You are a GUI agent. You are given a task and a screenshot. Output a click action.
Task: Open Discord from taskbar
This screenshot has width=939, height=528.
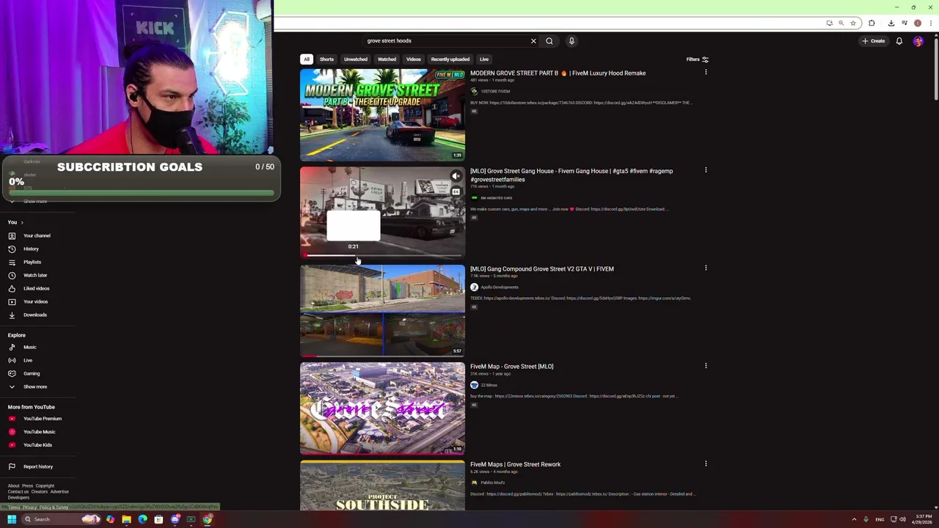pyautogui.click(x=175, y=519)
